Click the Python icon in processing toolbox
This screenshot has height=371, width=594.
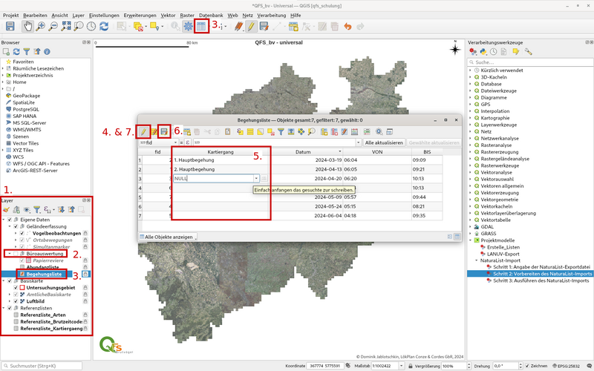tap(483, 51)
